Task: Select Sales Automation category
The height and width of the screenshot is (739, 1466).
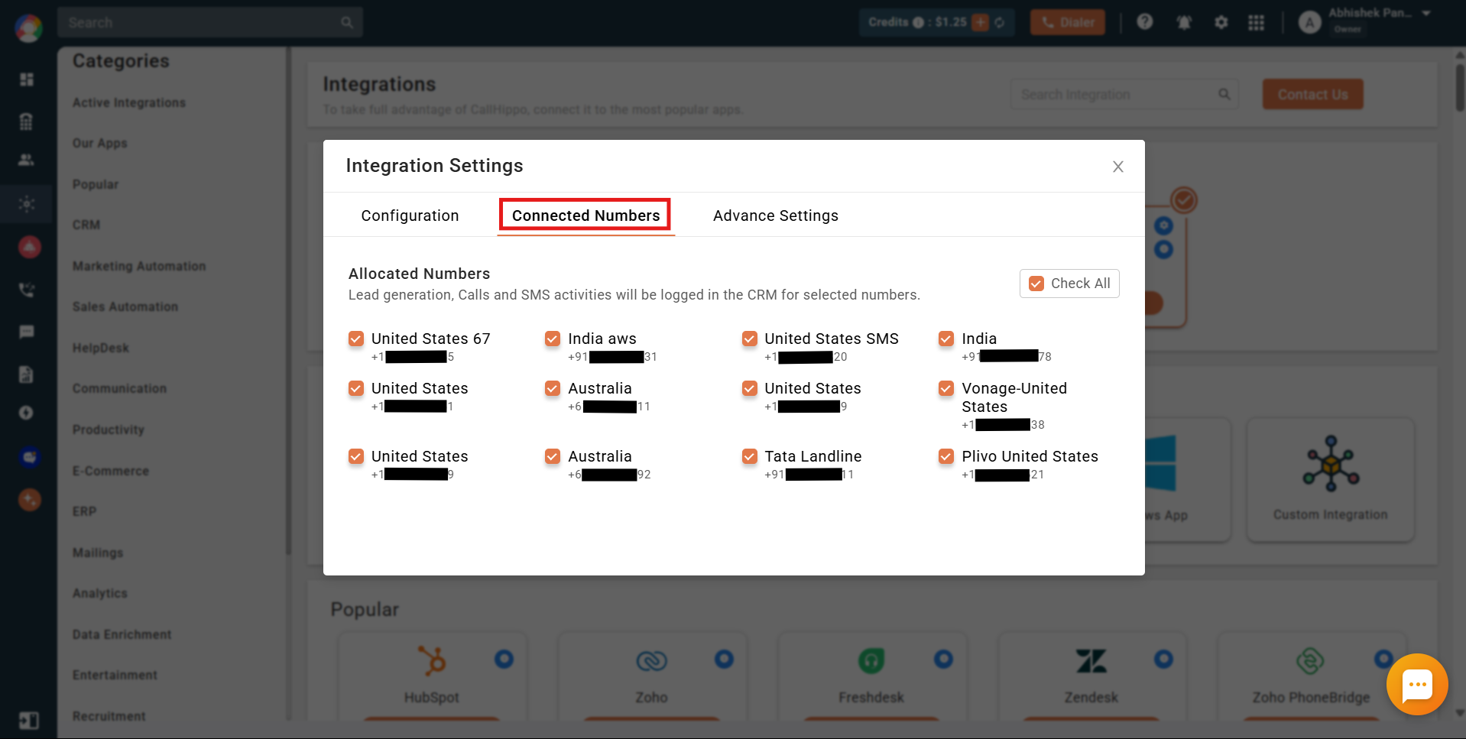Action: (x=125, y=306)
